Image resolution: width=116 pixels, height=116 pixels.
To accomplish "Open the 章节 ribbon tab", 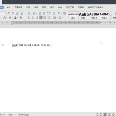I will (52, 7).
